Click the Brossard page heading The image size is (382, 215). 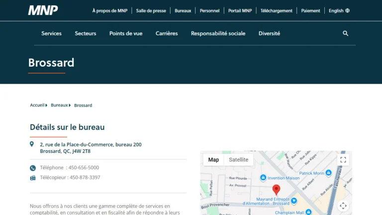[51, 63]
